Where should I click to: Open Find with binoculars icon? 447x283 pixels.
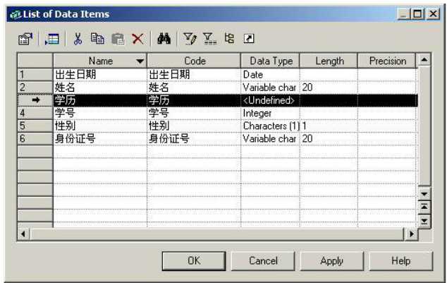(x=164, y=39)
